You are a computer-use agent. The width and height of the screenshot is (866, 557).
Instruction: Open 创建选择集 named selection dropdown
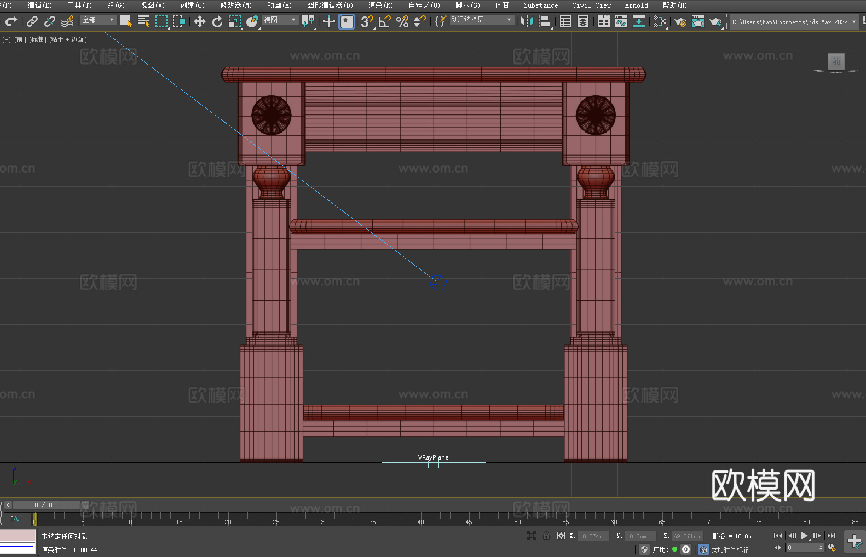click(482, 20)
